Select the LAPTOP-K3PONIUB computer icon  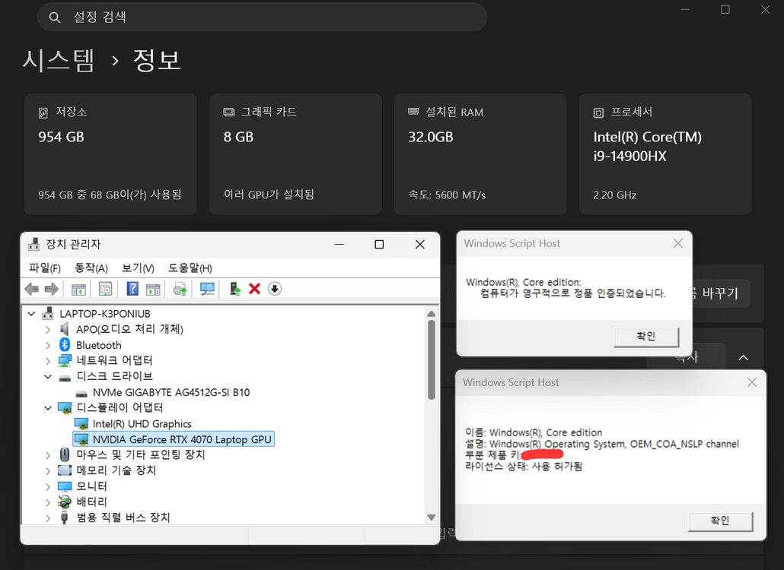(48, 313)
